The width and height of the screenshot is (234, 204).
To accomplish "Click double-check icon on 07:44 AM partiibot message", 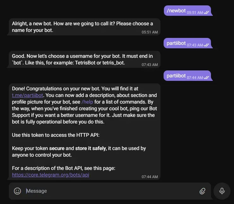I will [x=207, y=77].
